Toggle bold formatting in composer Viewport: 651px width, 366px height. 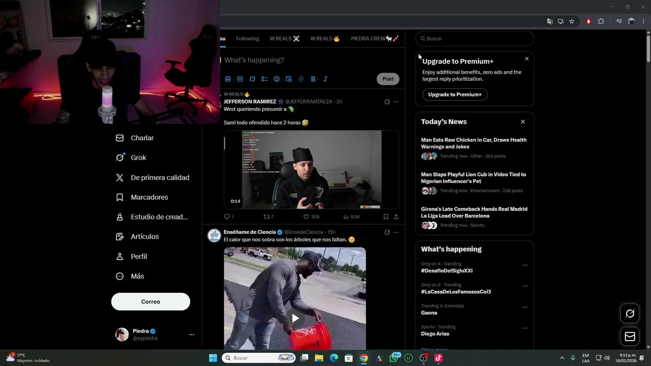pos(313,79)
